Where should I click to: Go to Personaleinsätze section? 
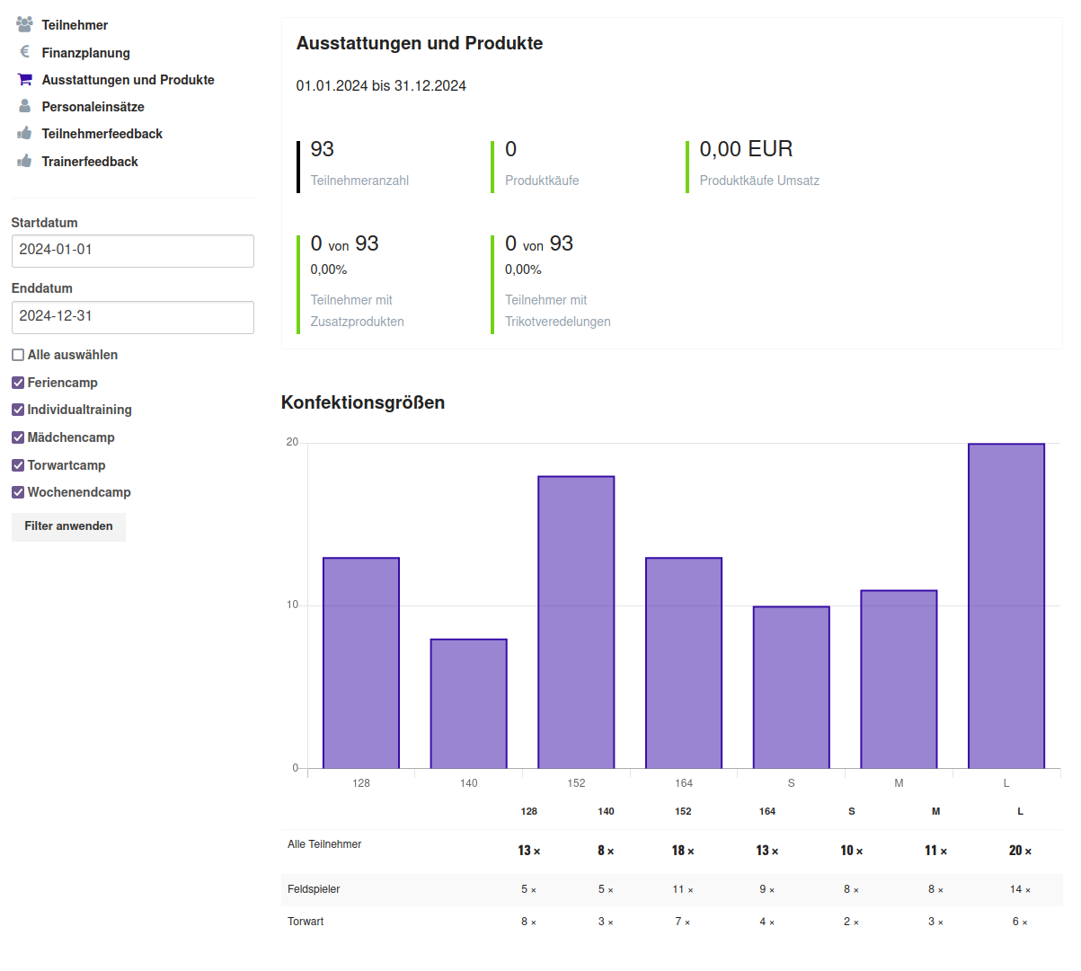tap(93, 107)
